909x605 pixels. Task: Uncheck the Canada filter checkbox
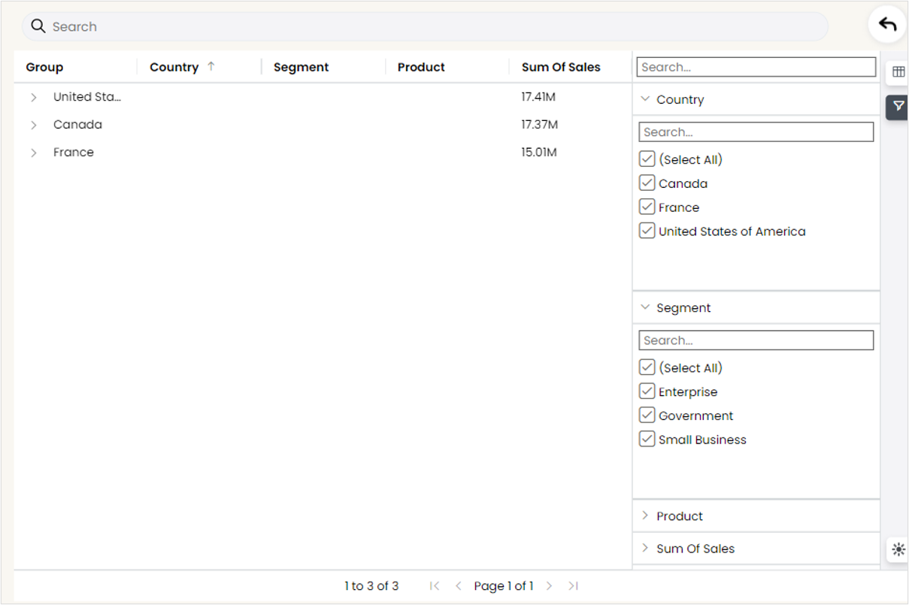647,183
